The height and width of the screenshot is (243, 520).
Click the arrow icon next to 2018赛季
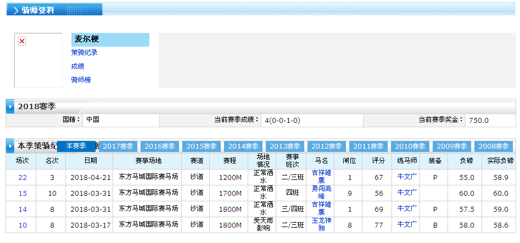pyautogui.click(x=10, y=106)
